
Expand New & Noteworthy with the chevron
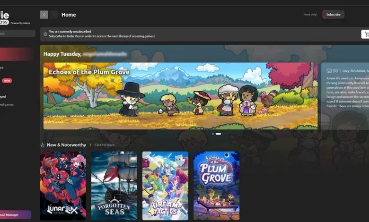[x=90, y=145]
